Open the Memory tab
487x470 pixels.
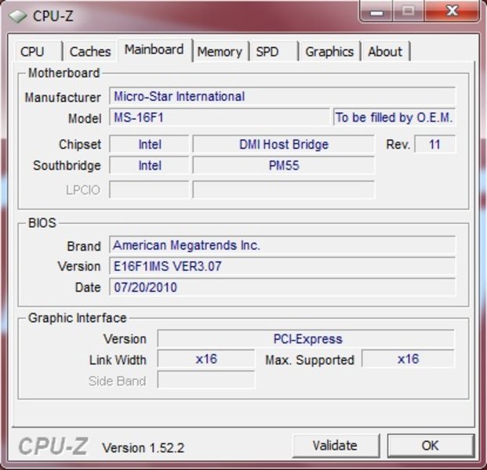pyautogui.click(x=220, y=52)
